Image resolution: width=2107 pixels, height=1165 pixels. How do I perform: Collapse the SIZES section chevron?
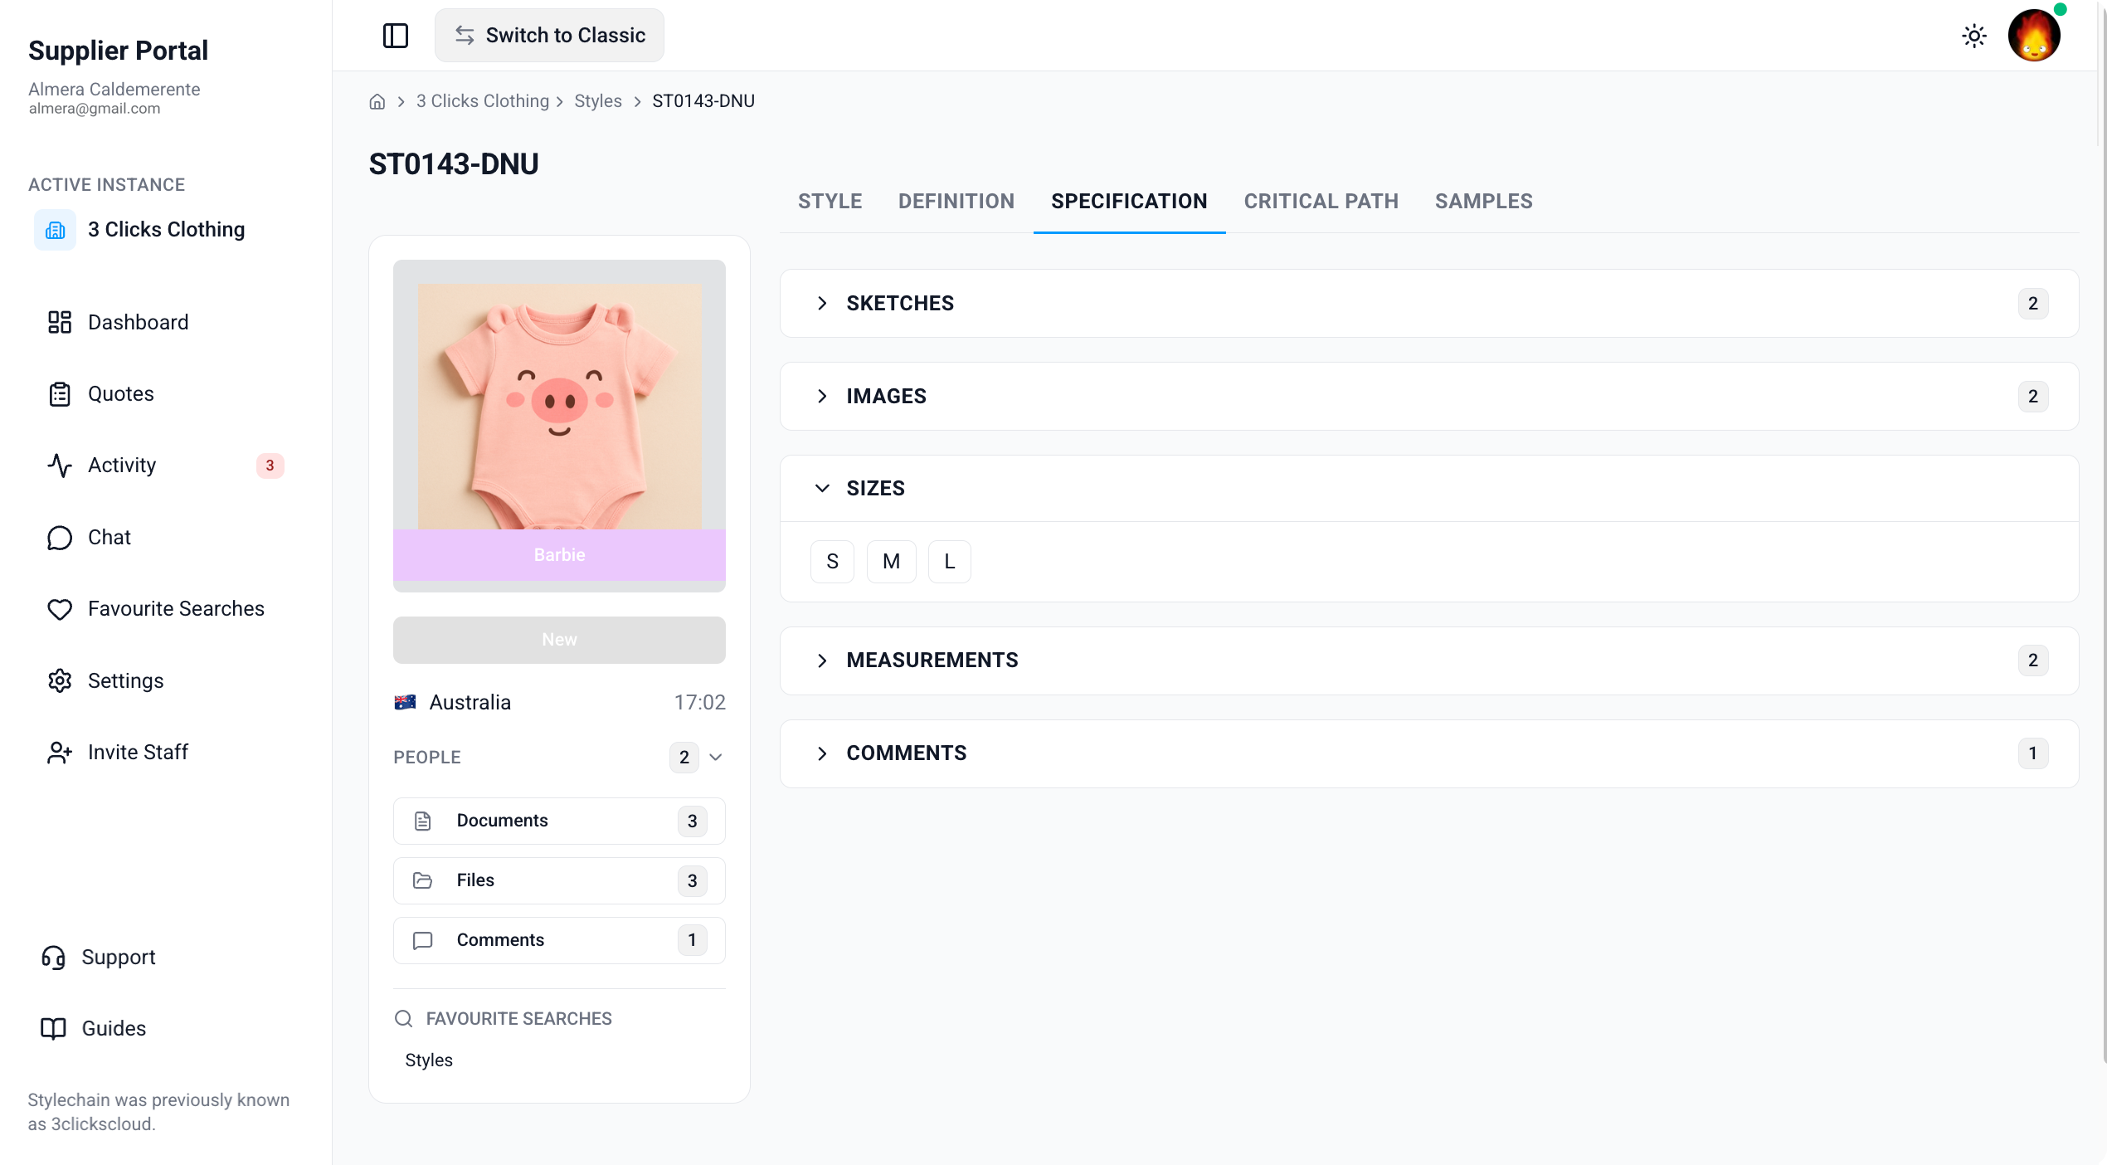tap(822, 489)
